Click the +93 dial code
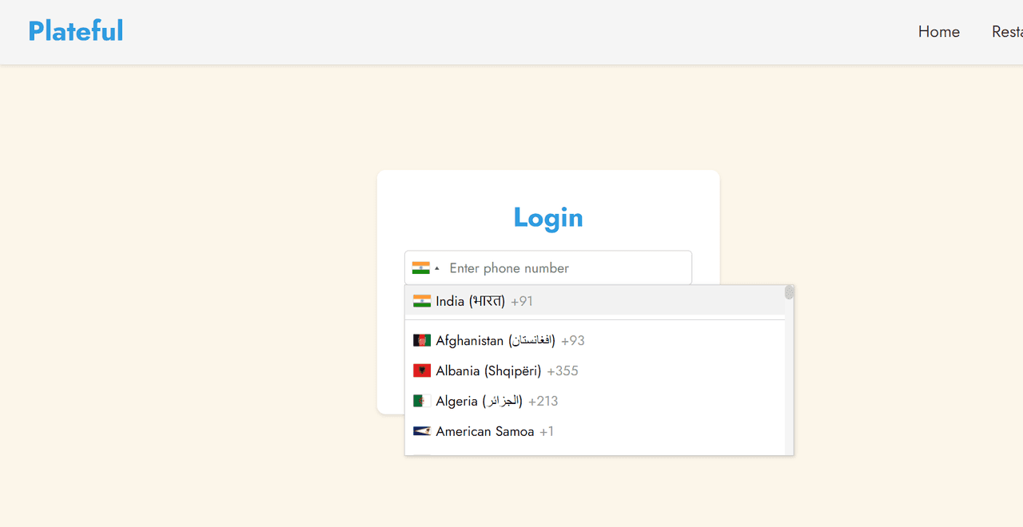Image resolution: width=1023 pixels, height=527 pixels. point(573,340)
